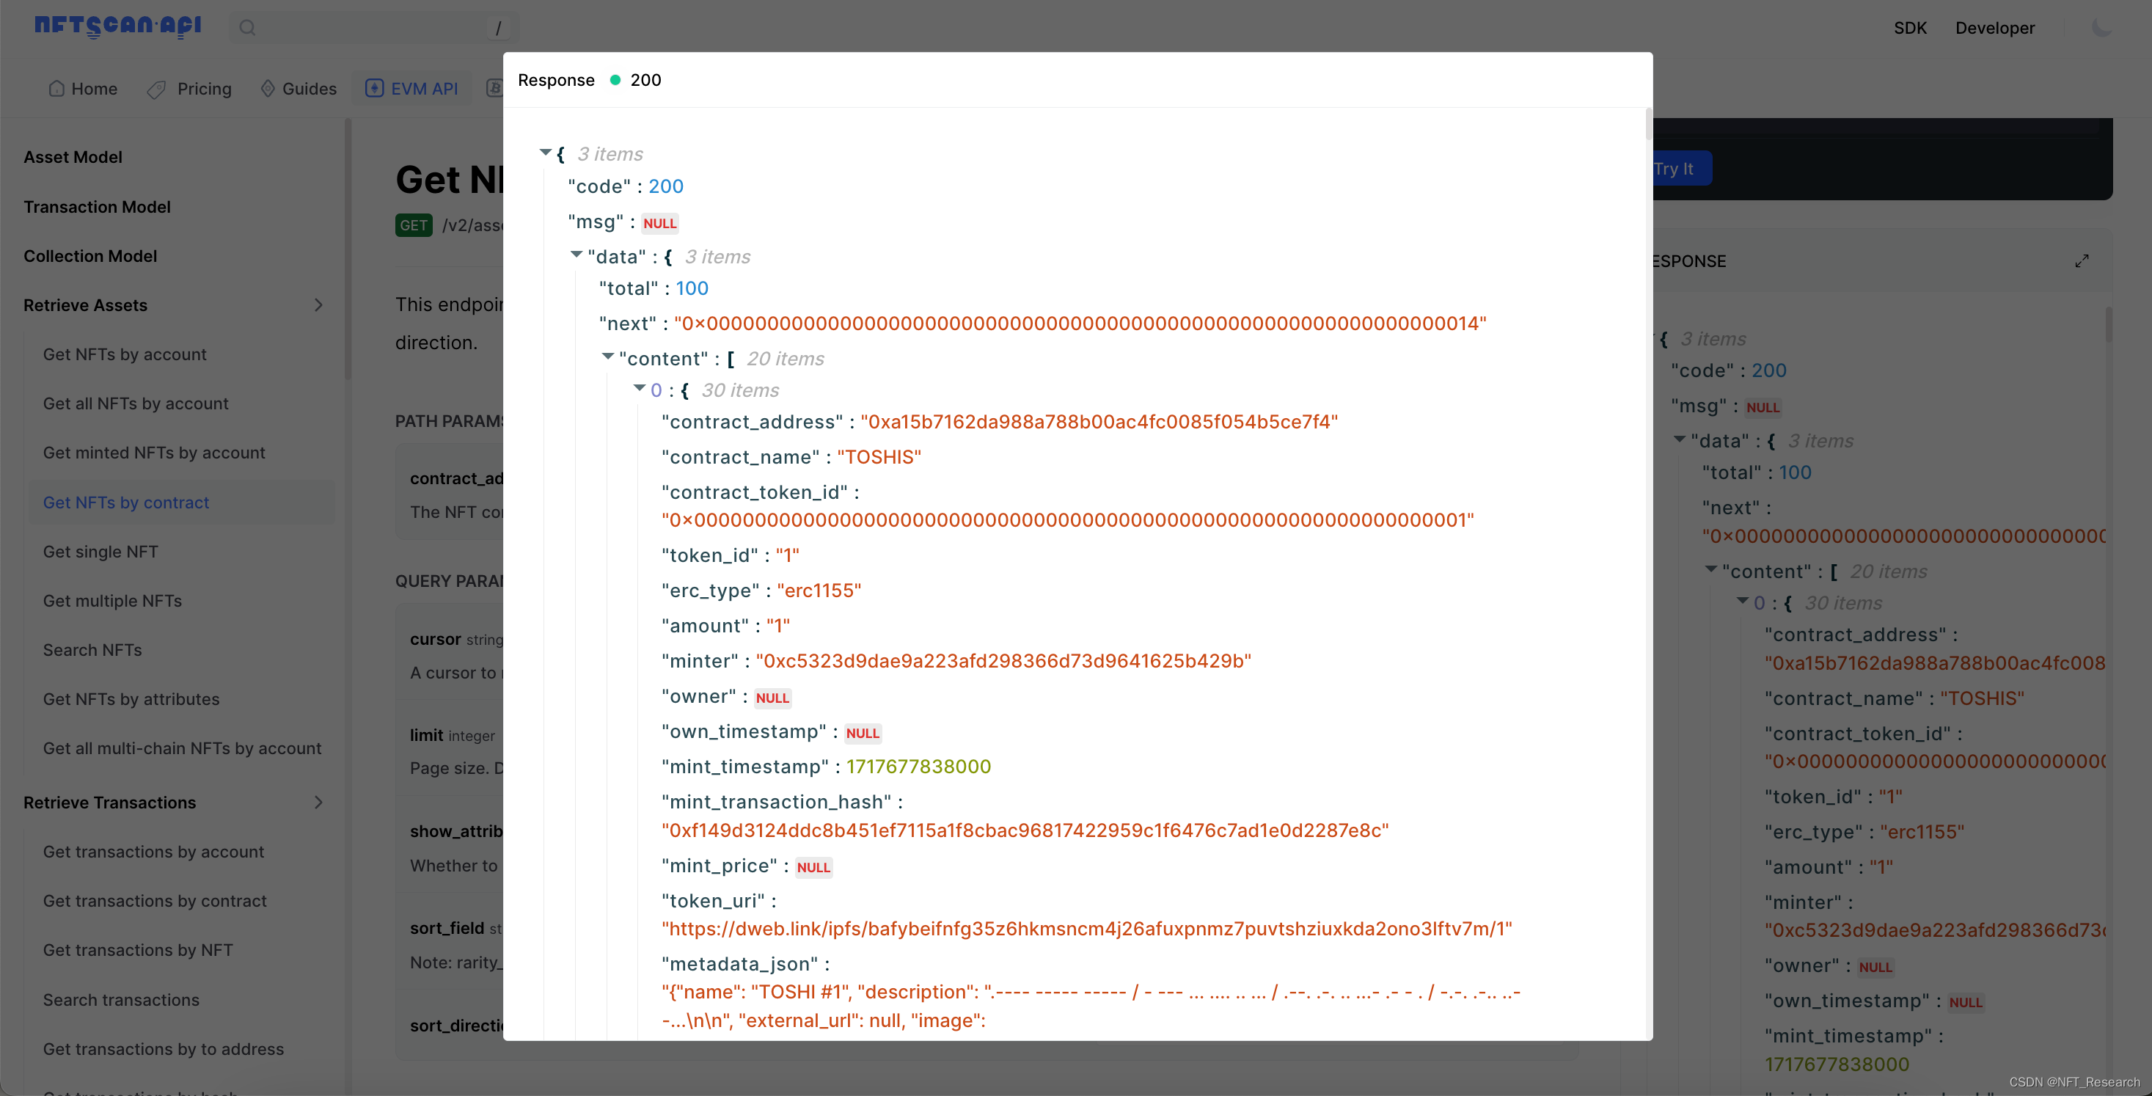Collapse item 0 in content array
The image size is (2152, 1096).
(x=639, y=387)
